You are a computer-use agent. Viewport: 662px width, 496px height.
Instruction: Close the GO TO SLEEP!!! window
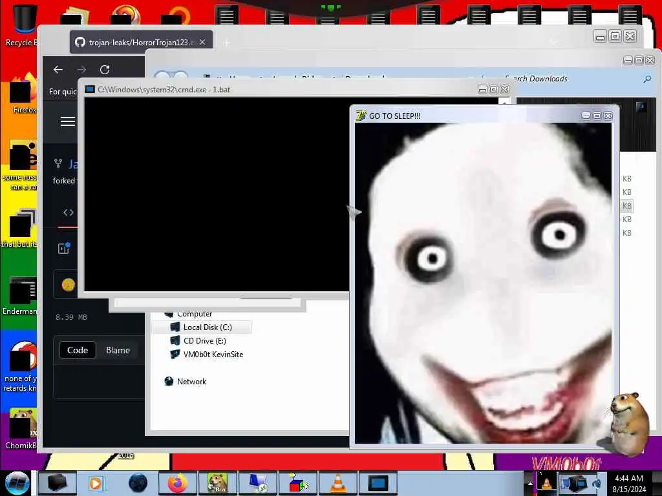[608, 116]
